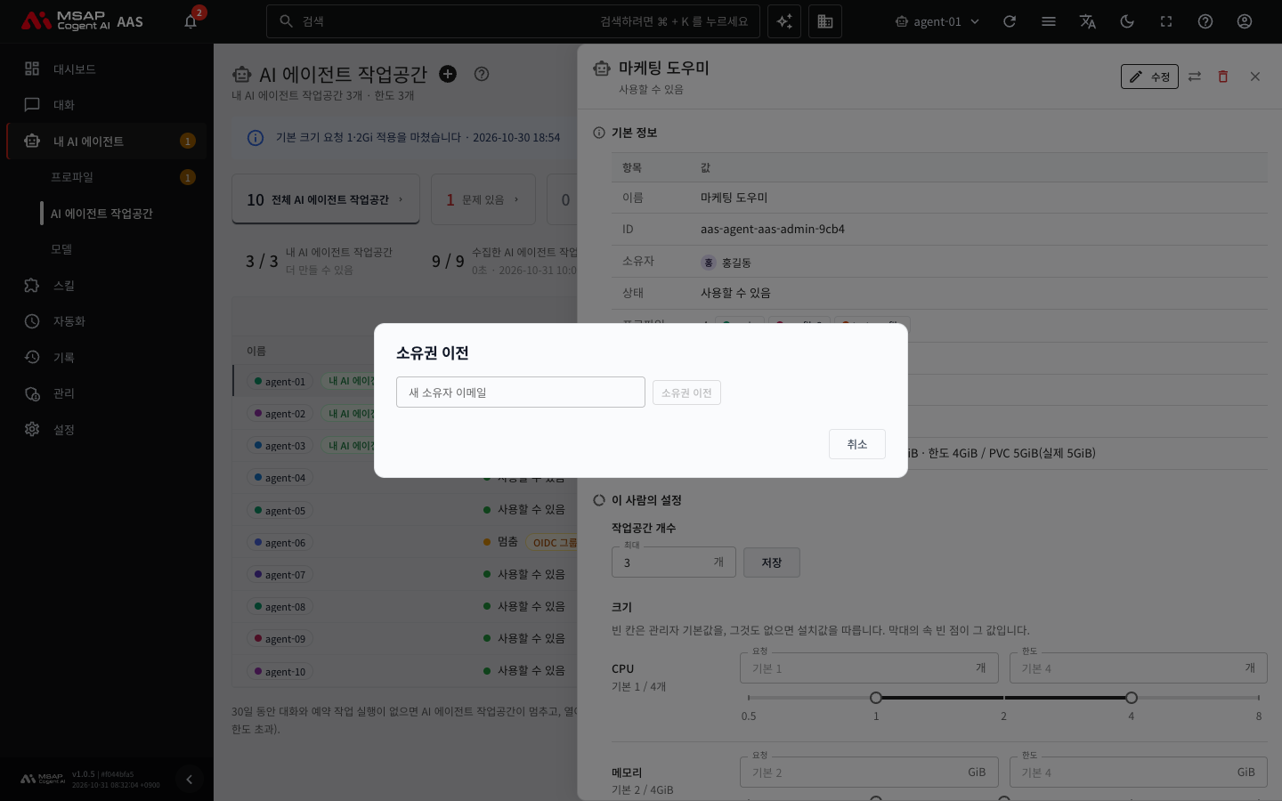
Task: Open 자동화 in the sidebar
Action: point(107,321)
